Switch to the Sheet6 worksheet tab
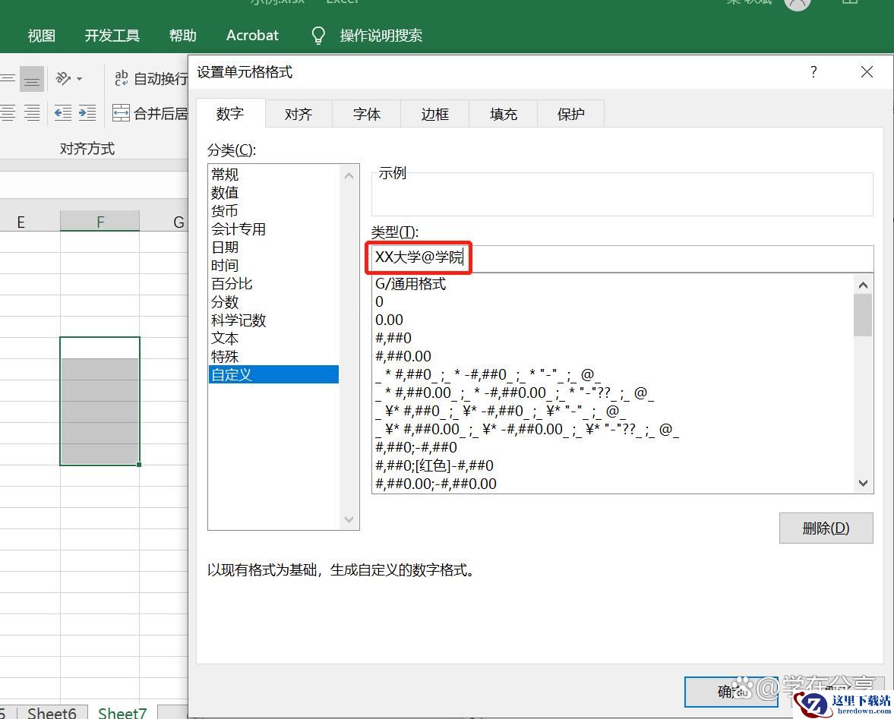894x719 pixels. 52,712
